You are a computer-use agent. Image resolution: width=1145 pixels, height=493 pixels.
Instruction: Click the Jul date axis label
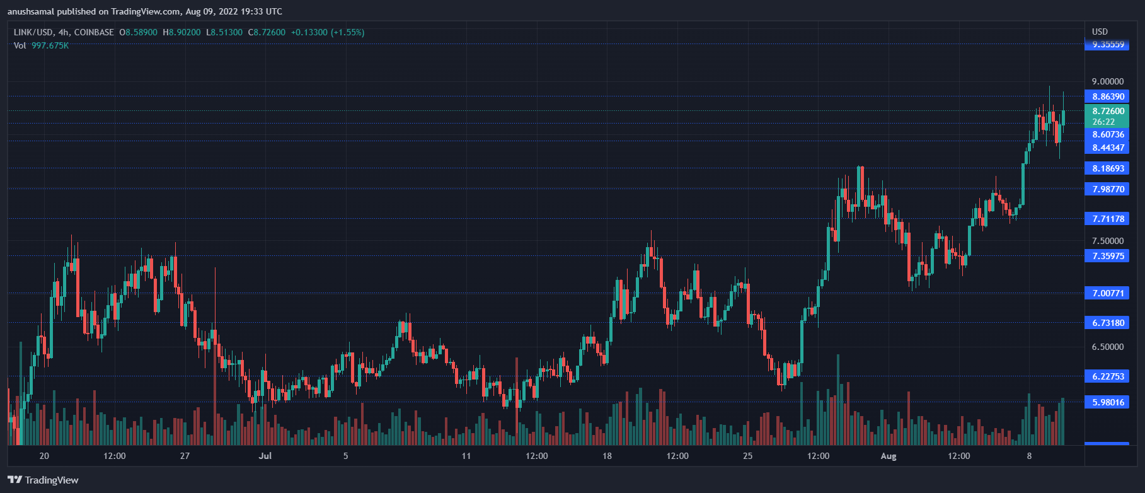click(x=265, y=456)
